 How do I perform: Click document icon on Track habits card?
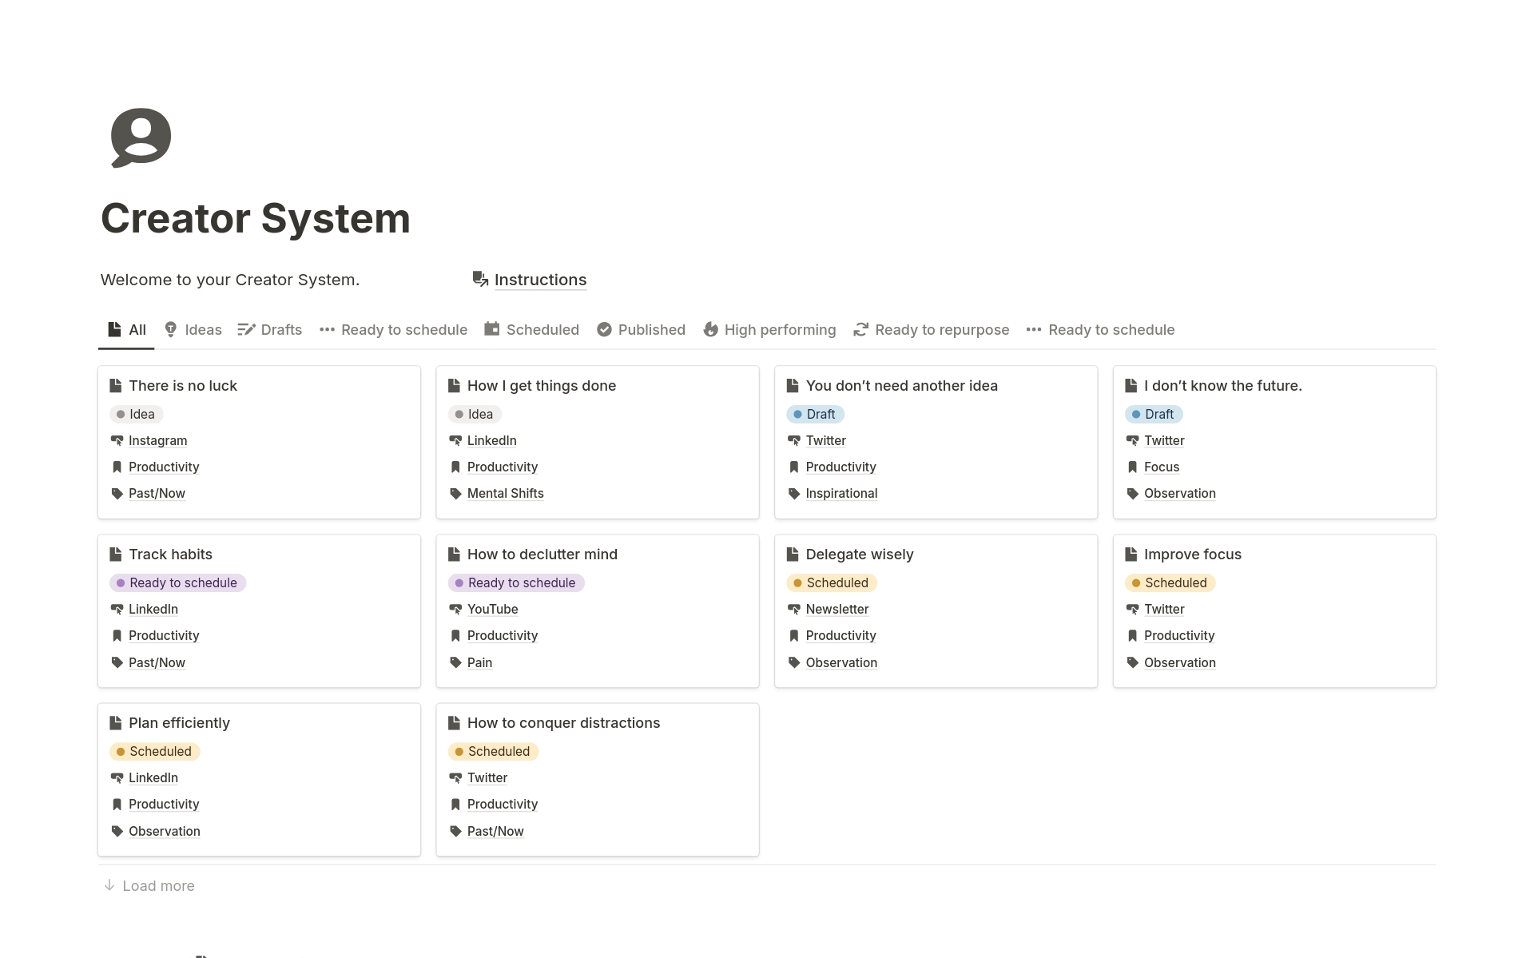coord(115,554)
